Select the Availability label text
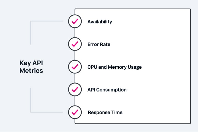This screenshot has height=132, width=198. [x=100, y=22]
